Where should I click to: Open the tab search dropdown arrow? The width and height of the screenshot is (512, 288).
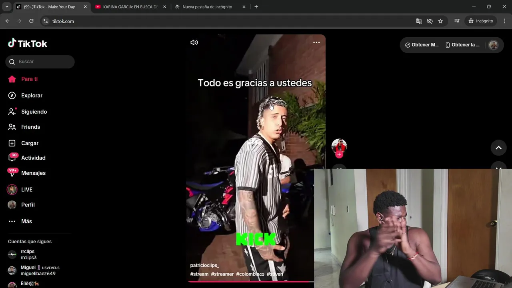(x=6, y=7)
